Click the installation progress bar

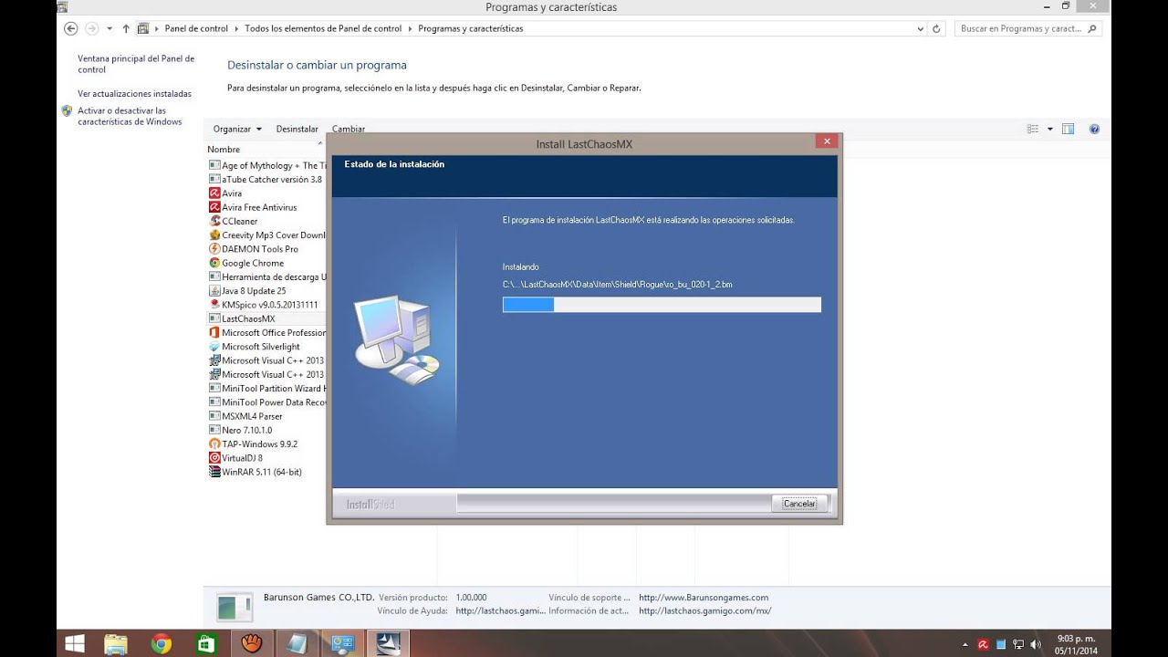click(662, 304)
